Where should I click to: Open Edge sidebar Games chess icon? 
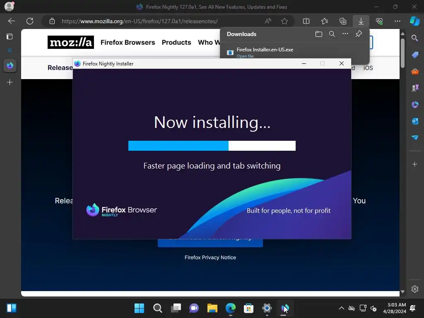point(415,88)
